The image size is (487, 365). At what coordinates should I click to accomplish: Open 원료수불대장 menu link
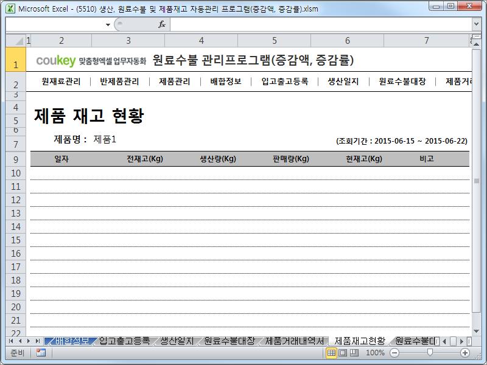click(x=402, y=82)
